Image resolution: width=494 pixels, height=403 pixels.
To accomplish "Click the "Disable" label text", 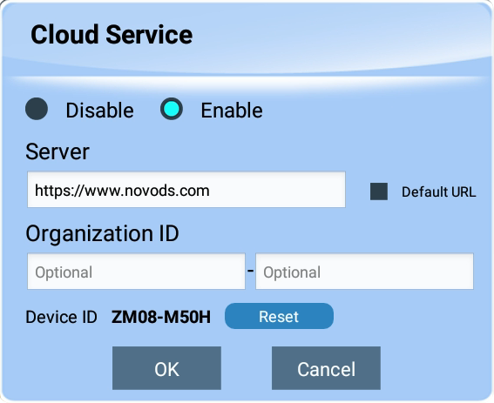I will pyautogui.click(x=99, y=111).
